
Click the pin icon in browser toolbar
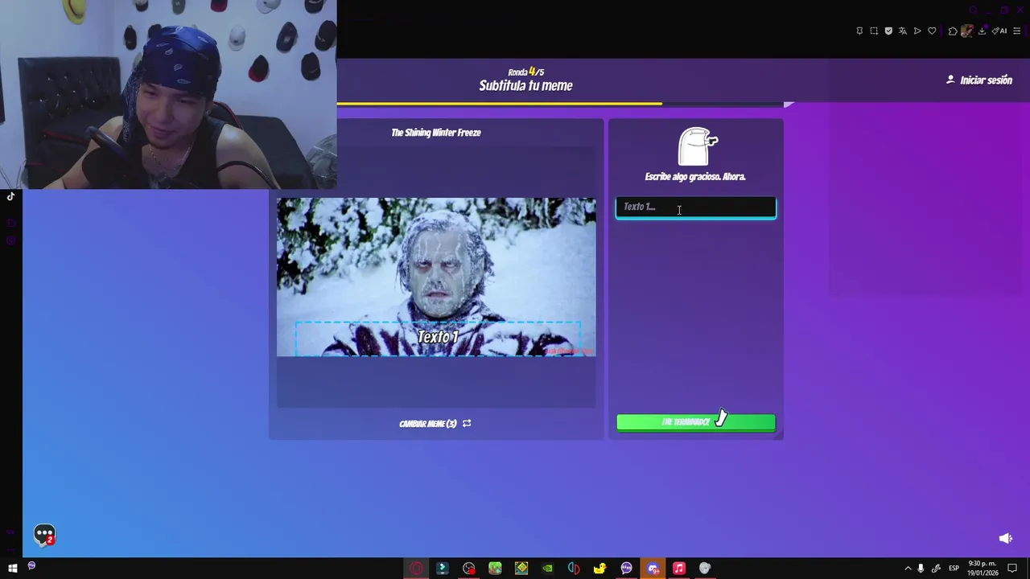click(859, 31)
